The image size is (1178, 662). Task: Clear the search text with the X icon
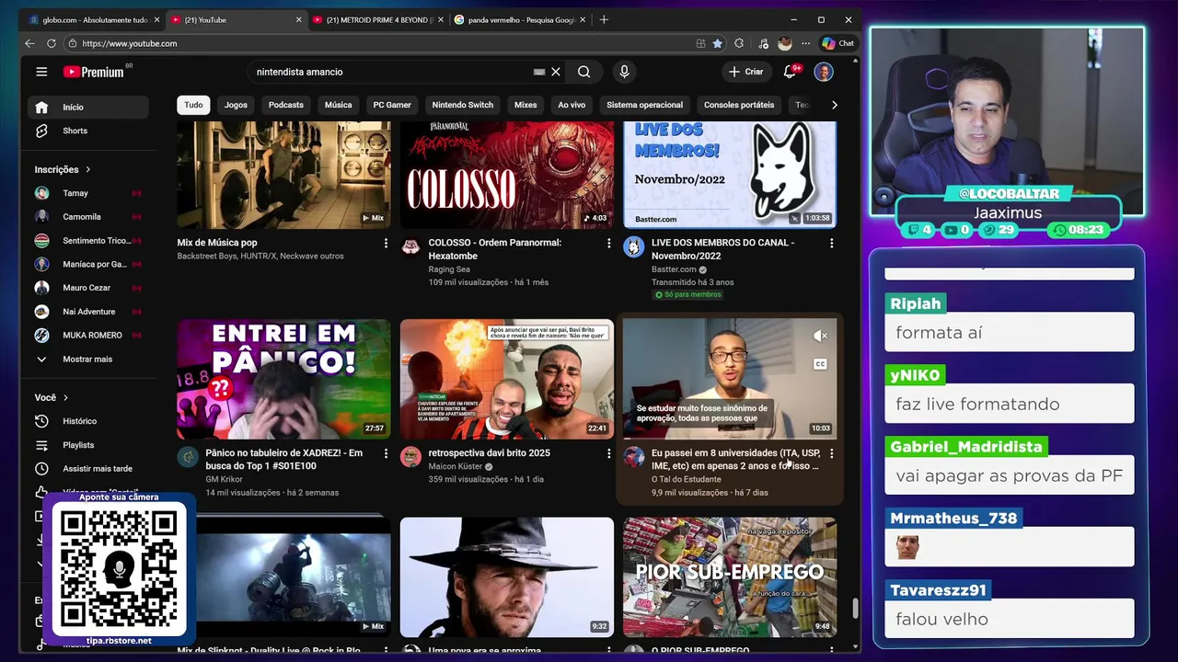pyautogui.click(x=556, y=72)
